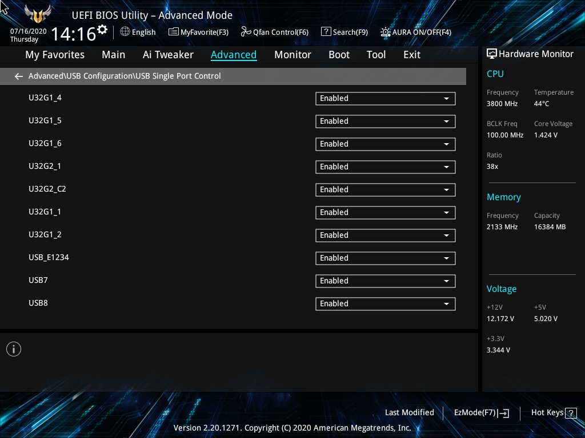Screen dimensions: 585x438
Task: Click Last Modified button
Action: pos(409,413)
